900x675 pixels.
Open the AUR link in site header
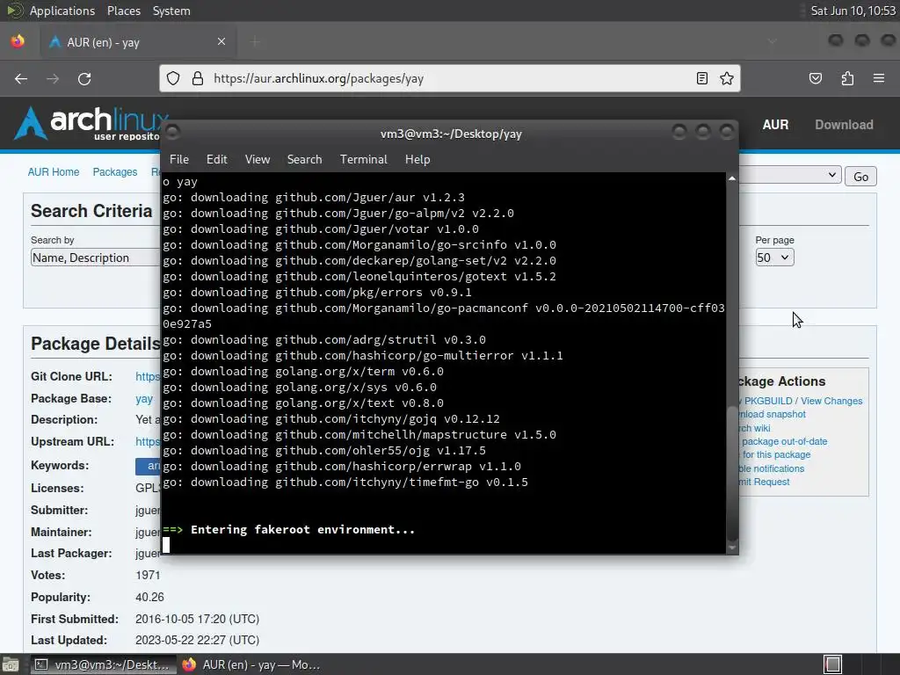pyautogui.click(x=775, y=125)
